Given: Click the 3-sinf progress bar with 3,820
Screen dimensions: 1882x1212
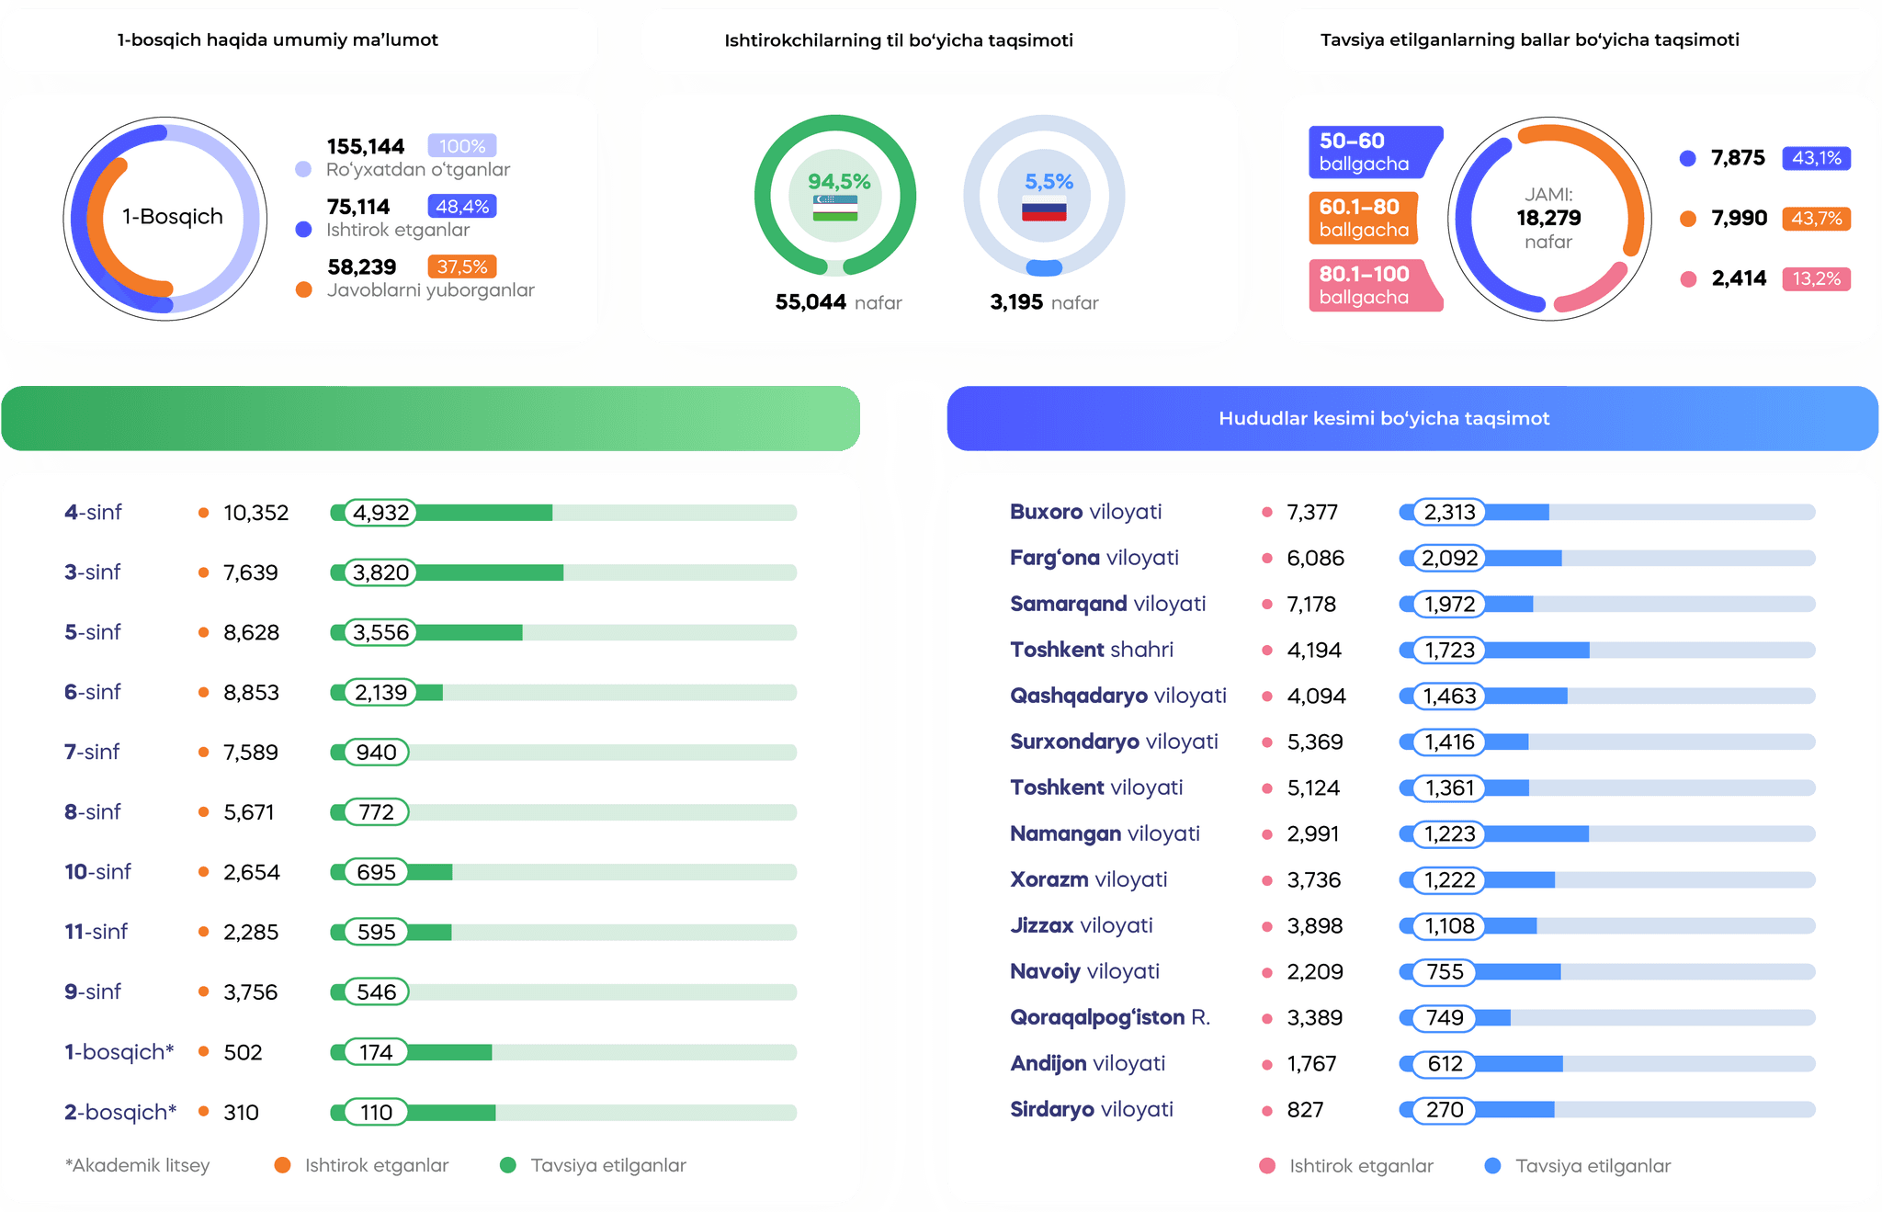Looking at the screenshot, I should click(563, 572).
